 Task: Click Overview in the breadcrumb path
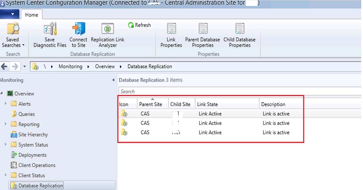click(x=105, y=66)
